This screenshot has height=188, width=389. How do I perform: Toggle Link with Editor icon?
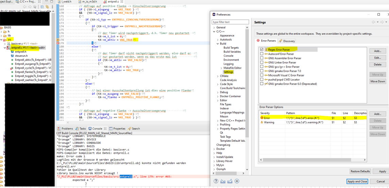(47, 7)
